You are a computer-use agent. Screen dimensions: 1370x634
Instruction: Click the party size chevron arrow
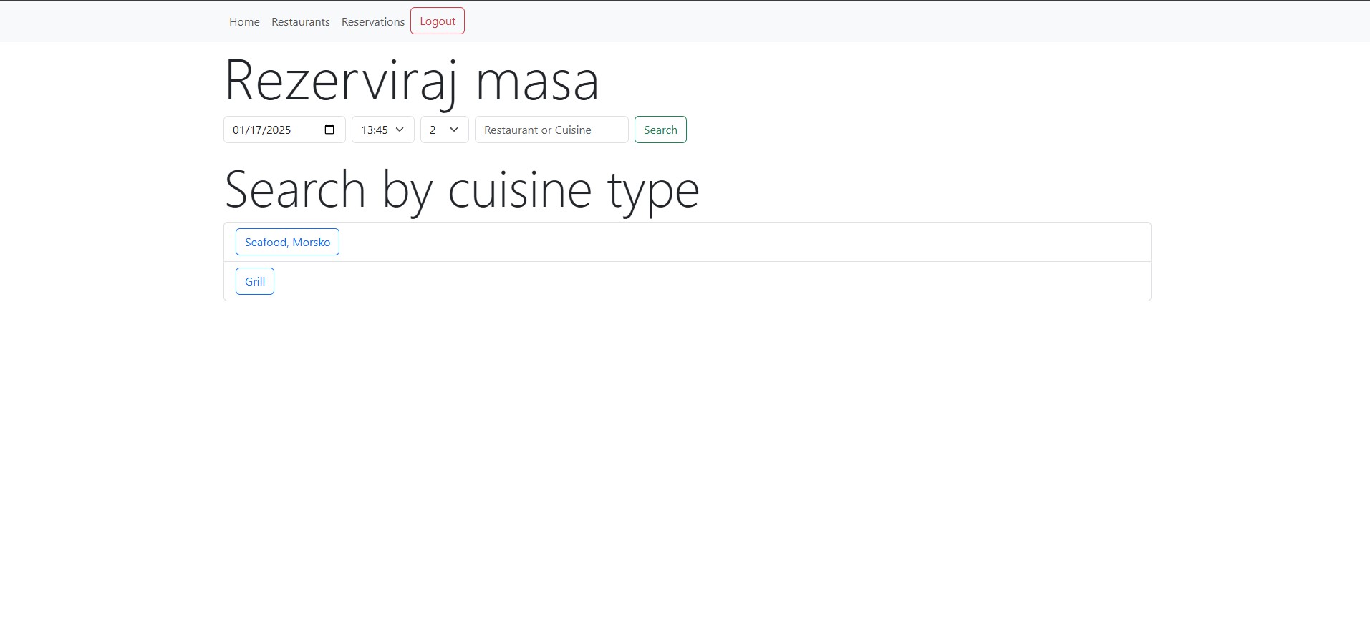tap(454, 130)
